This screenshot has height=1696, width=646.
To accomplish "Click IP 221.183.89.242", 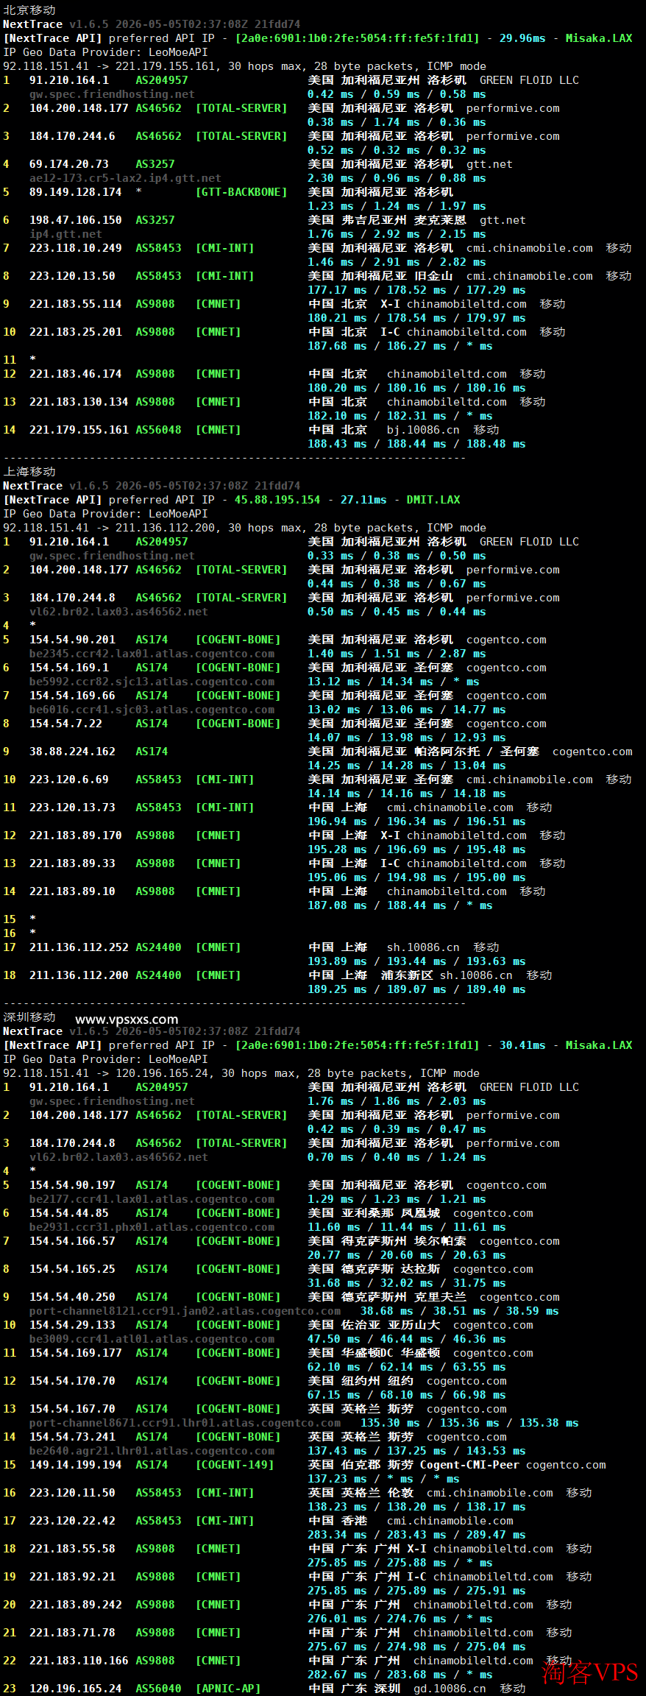I will click(76, 1605).
